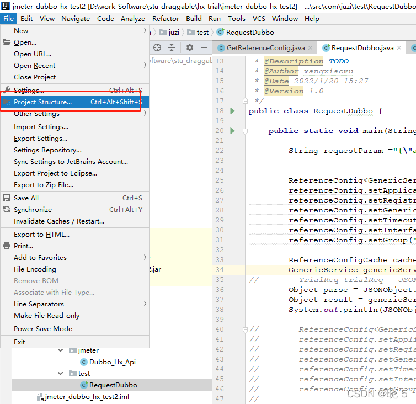The height and width of the screenshot is (404, 416).
Task: Collapse the test folder in project tree
Action: [x=61, y=374]
